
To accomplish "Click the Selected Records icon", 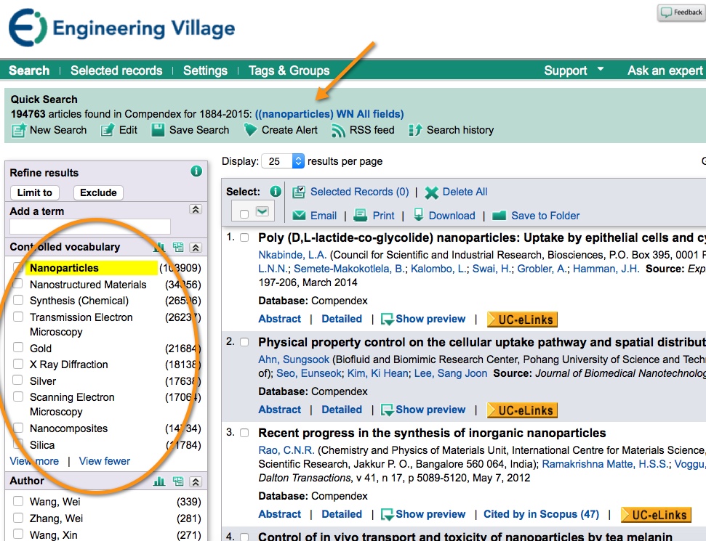I will [299, 192].
